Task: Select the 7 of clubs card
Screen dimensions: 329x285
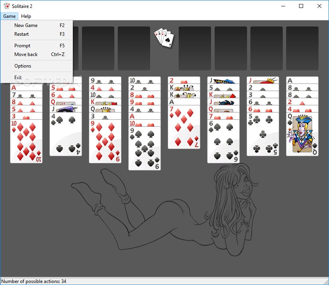Action: pos(26,95)
